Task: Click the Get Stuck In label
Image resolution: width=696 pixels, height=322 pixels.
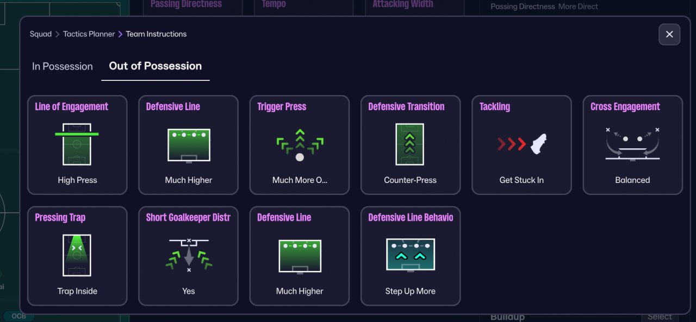Action: pyautogui.click(x=521, y=180)
